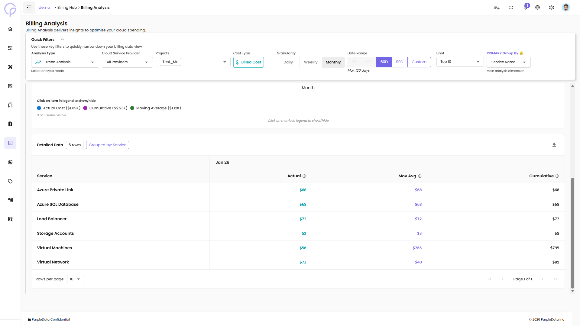
Task: Open the tag icon in sidebar
Action: [10, 181]
